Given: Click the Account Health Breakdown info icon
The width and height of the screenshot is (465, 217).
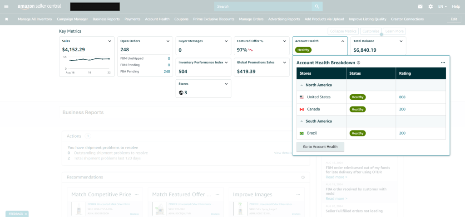Looking at the screenshot, I should point(359,63).
